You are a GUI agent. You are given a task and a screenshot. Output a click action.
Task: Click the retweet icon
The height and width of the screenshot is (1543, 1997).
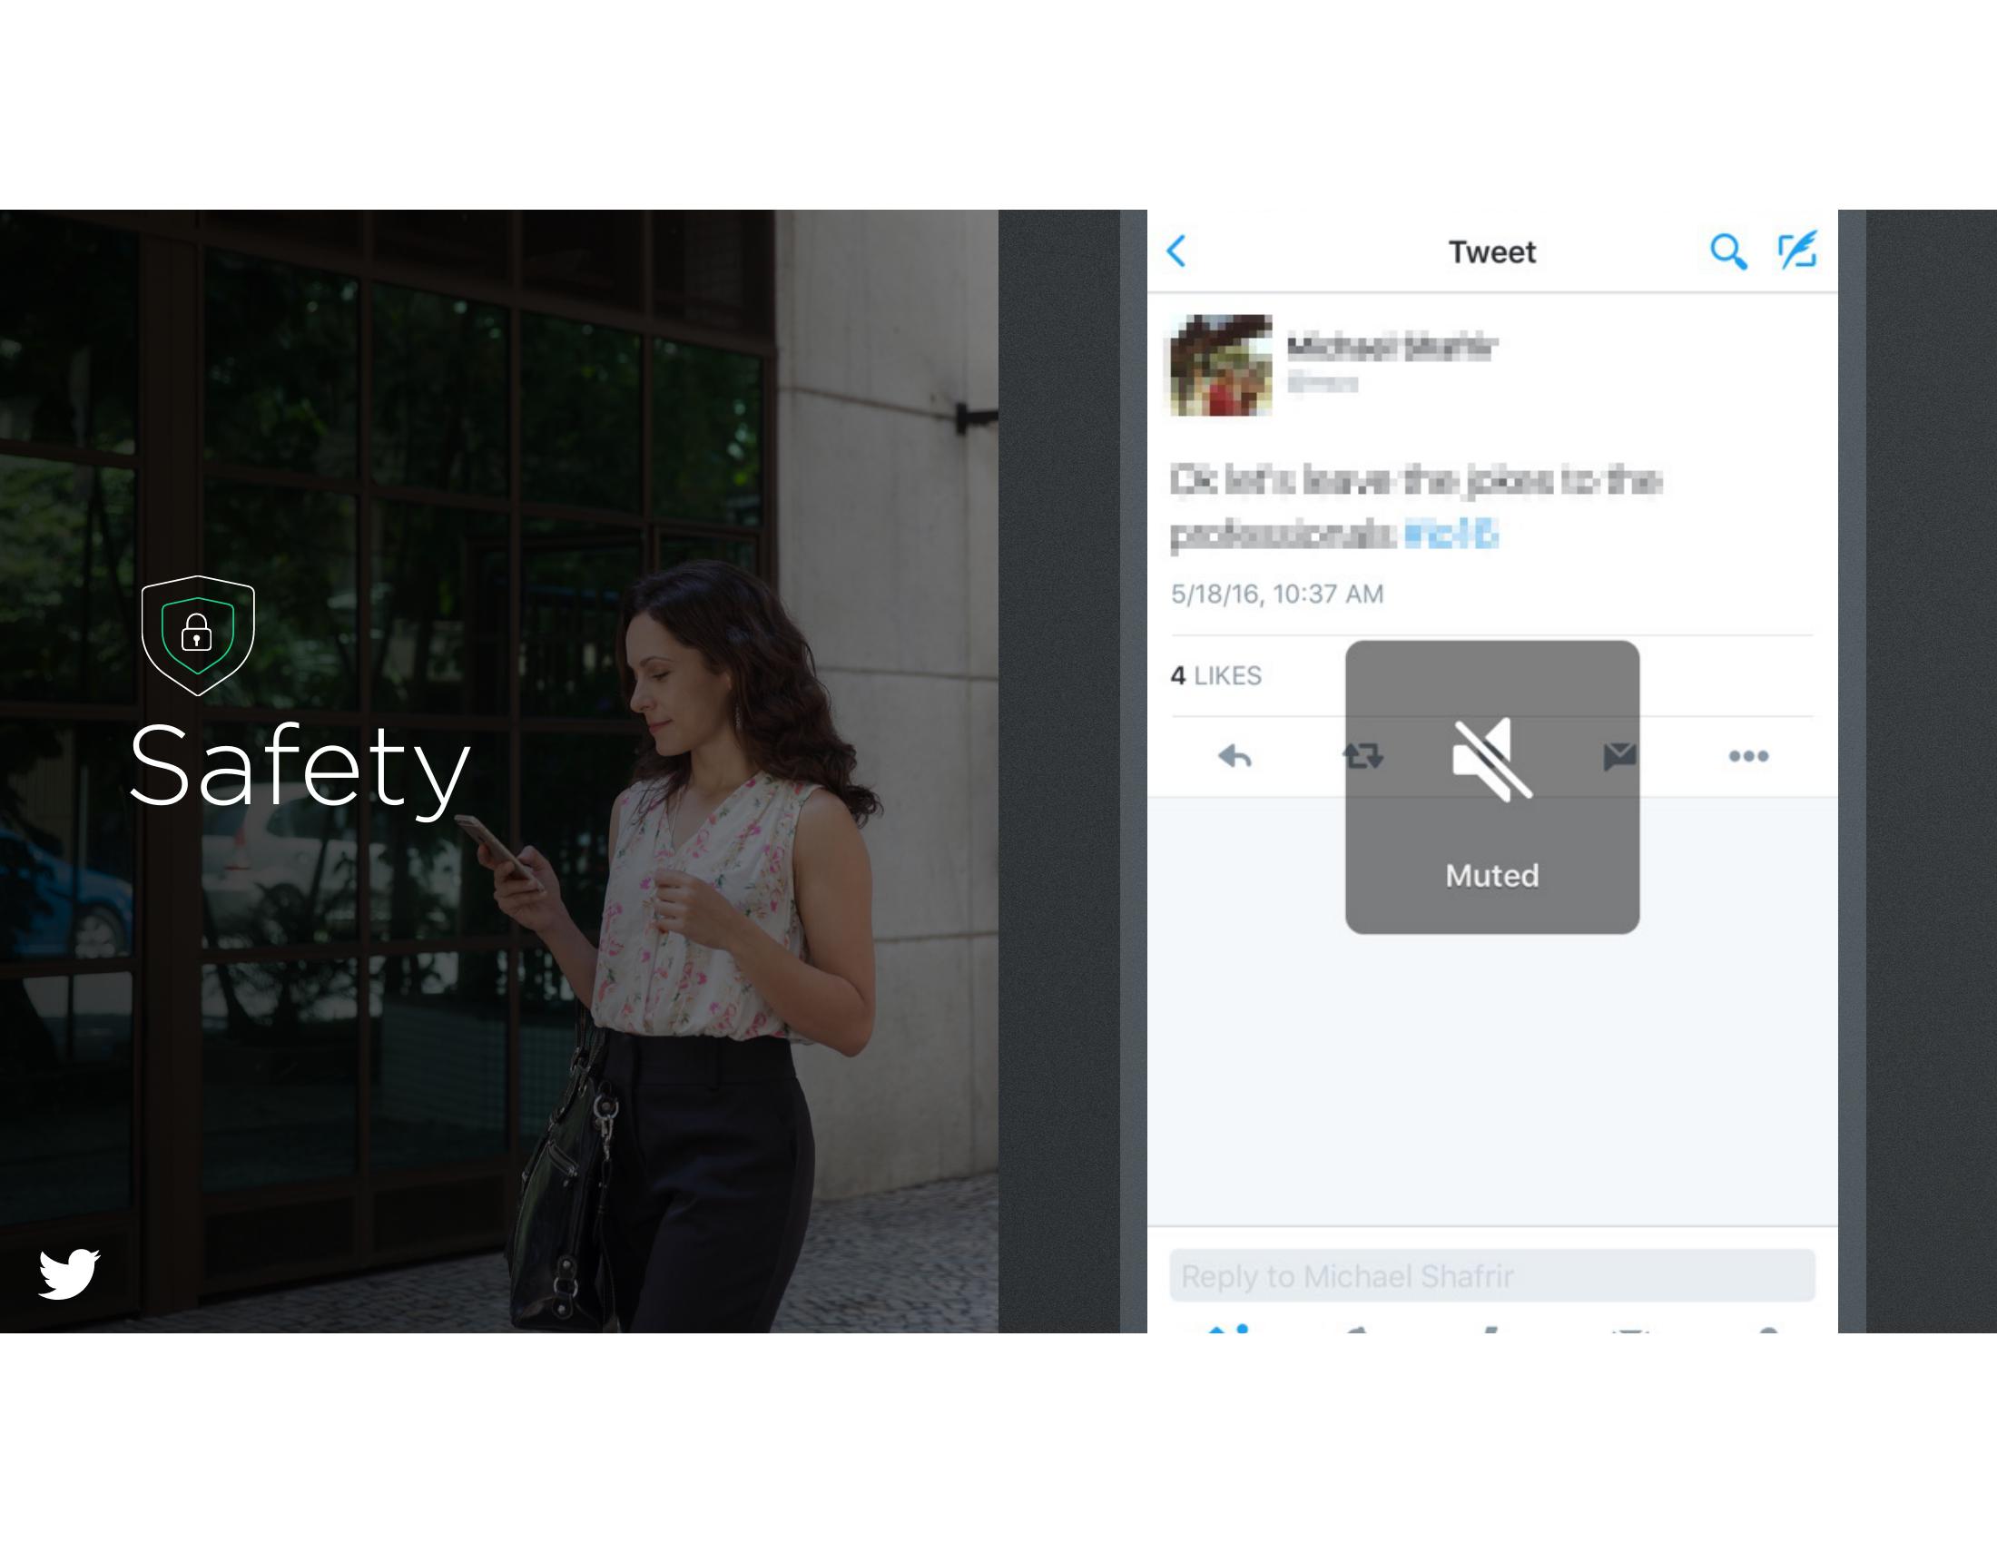tap(1363, 755)
